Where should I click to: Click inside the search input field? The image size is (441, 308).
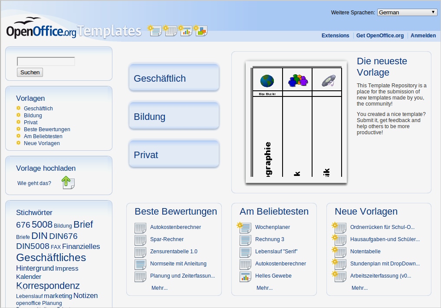coord(46,61)
